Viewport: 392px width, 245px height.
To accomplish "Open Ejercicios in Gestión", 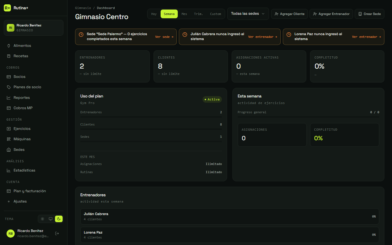I will [33, 129].
